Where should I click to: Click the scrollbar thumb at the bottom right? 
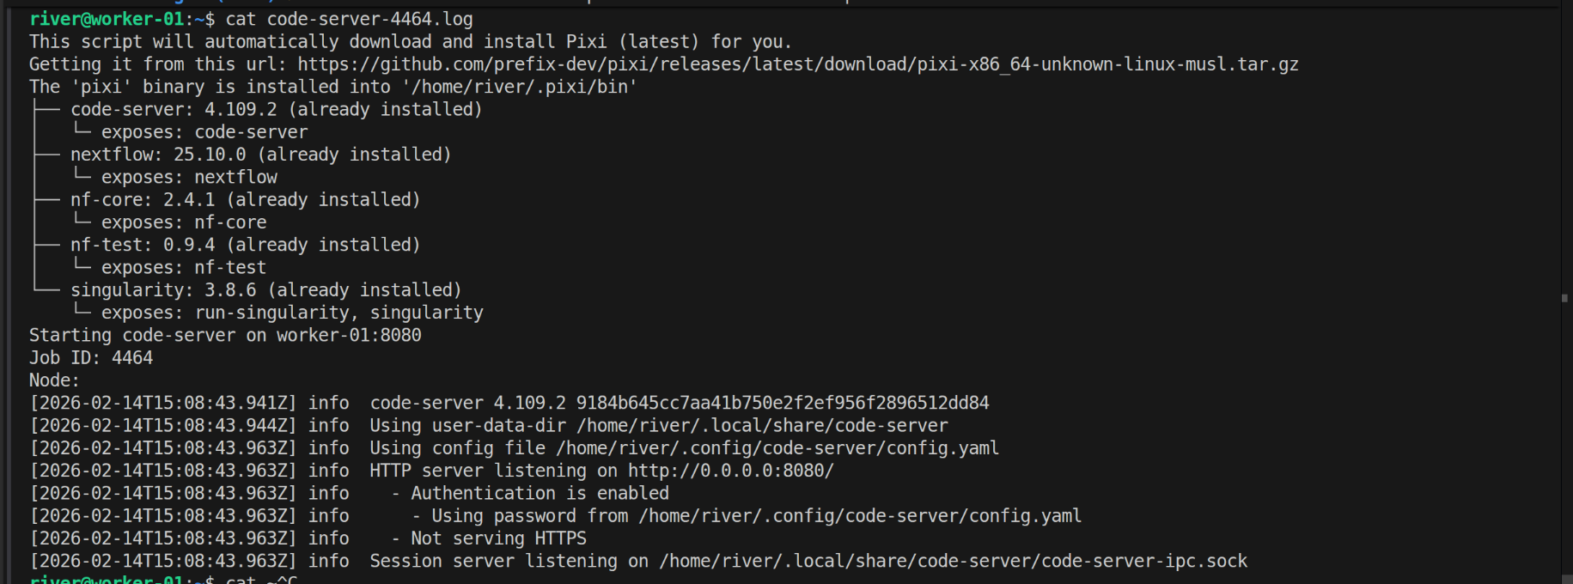1564,578
